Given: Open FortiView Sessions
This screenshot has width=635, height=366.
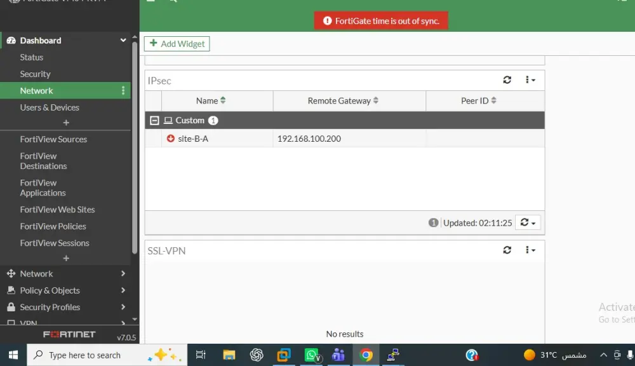Looking at the screenshot, I should (x=54, y=243).
